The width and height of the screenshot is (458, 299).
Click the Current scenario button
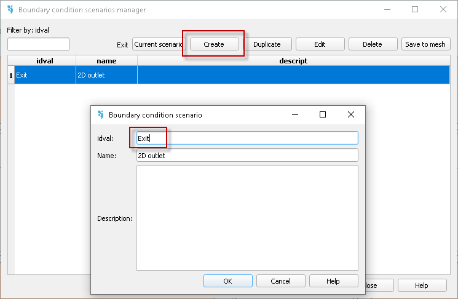pyautogui.click(x=159, y=44)
